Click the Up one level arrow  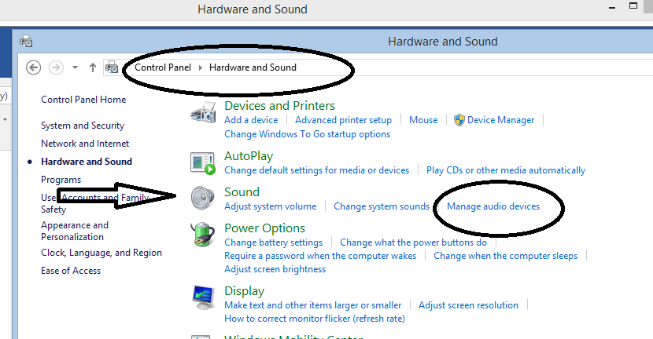pos(93,67)
